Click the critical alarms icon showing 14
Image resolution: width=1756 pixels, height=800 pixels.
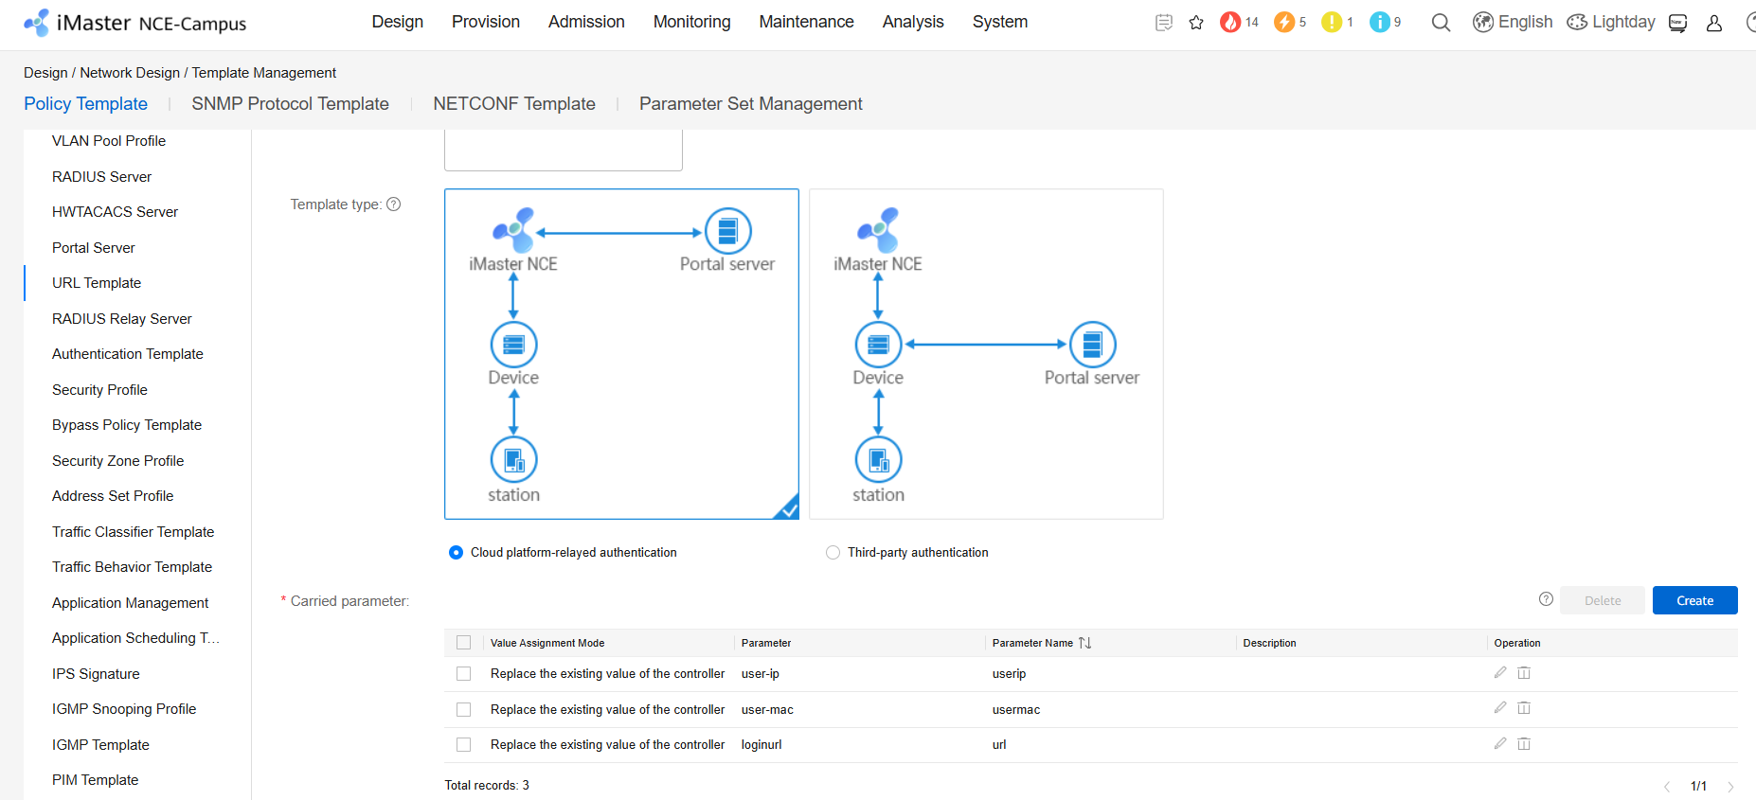(x=1230, y=22)
